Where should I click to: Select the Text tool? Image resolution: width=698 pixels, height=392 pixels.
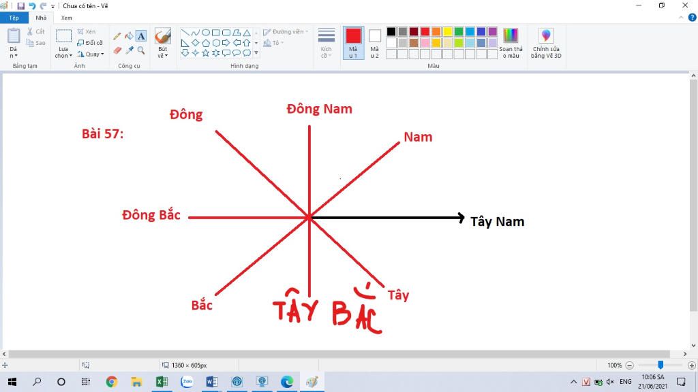141,36
